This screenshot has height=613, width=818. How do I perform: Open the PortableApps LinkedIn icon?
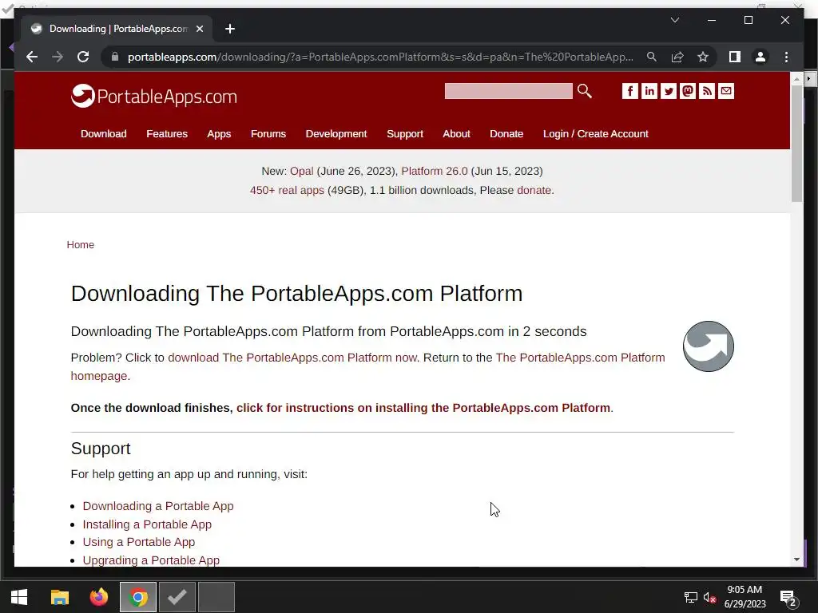(649, 91)
